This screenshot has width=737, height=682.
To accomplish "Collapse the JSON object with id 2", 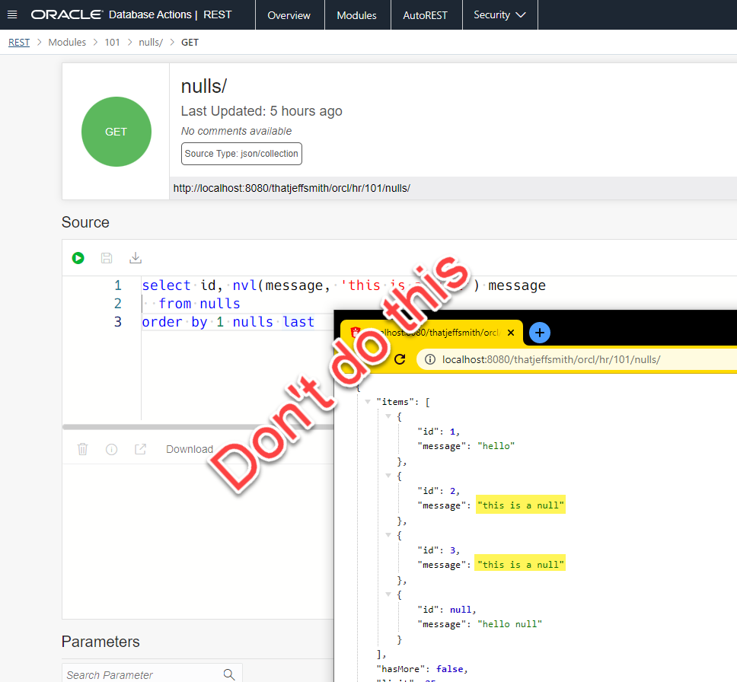I will tap(388, 476).
